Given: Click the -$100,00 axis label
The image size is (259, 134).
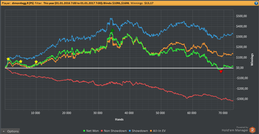Looking at the screenshot, I should coord(242,78).
